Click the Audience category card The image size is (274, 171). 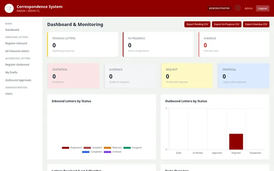[x=130, y=76]
